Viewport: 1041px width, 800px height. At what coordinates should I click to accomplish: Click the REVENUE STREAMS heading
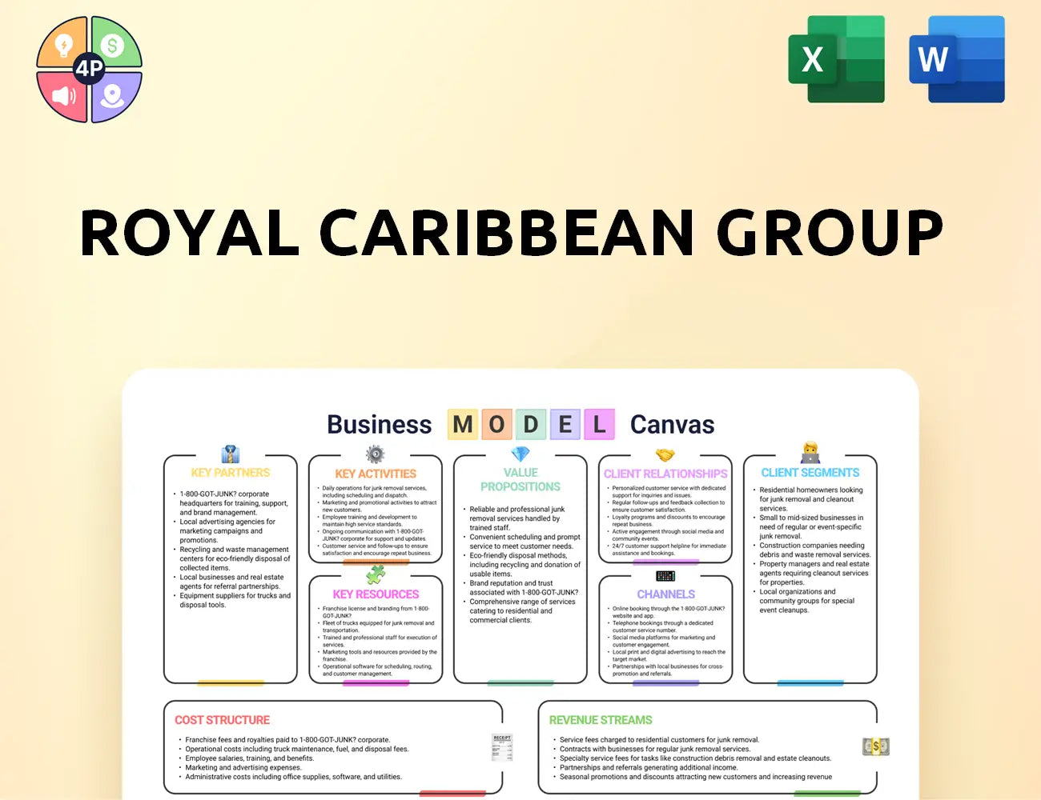pyautogui.click(x=601, y=720)
